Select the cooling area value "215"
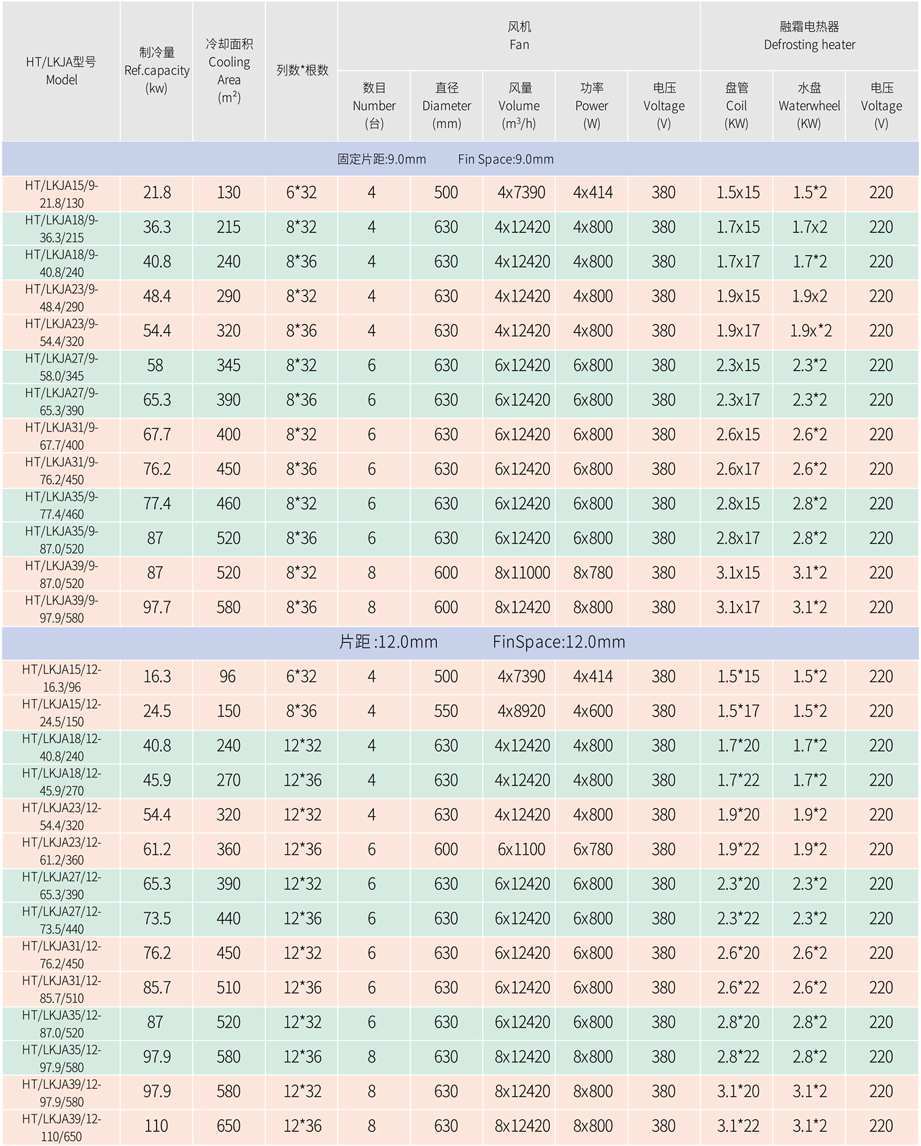 pyautogui.click(x=228, y=227)
